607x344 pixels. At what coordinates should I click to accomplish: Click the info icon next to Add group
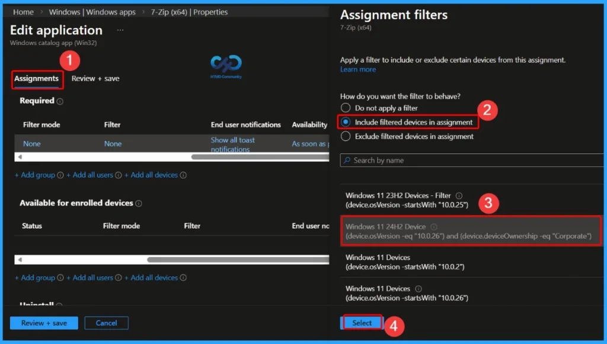pyautogui.click(x=60, y=175)
